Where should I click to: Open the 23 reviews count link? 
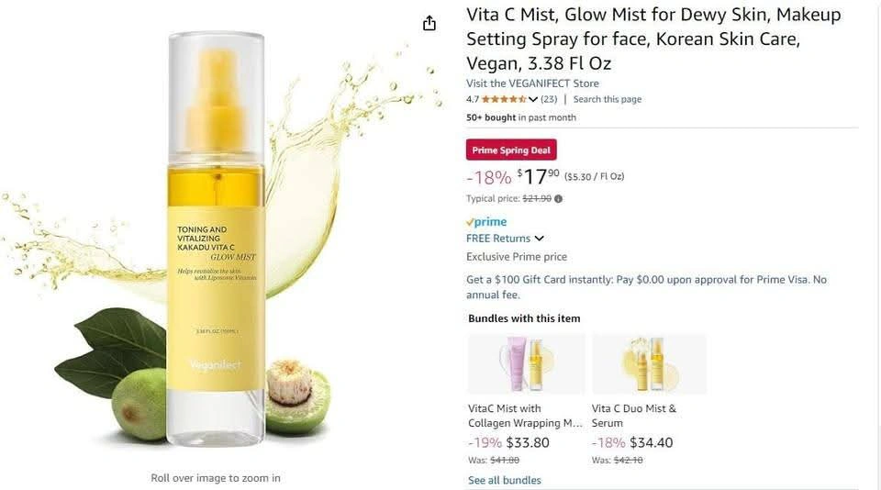[x=549, y=99]
